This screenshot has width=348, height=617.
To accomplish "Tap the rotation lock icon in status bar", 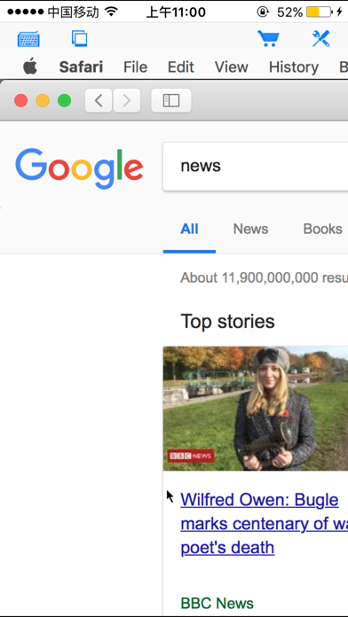I will (263, 12).
